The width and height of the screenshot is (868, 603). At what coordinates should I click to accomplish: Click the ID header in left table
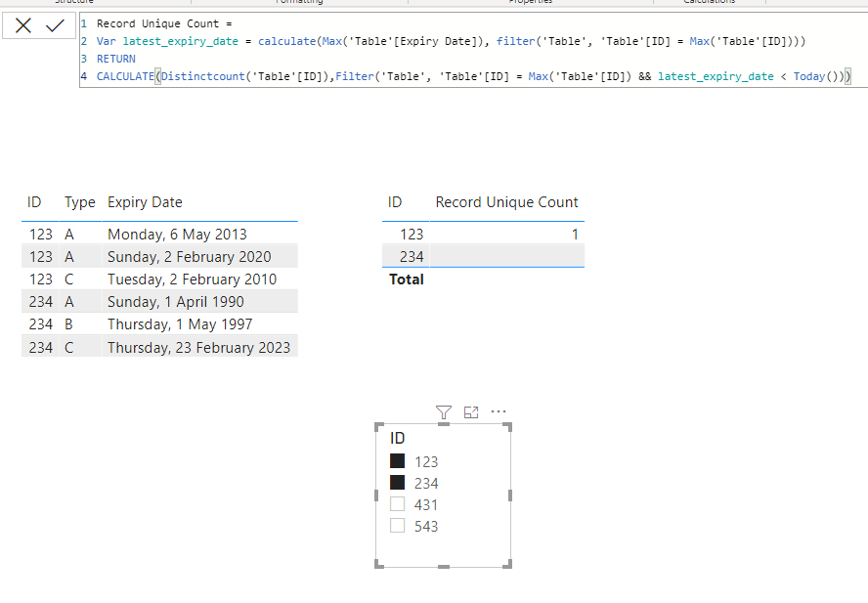point(34,202)
